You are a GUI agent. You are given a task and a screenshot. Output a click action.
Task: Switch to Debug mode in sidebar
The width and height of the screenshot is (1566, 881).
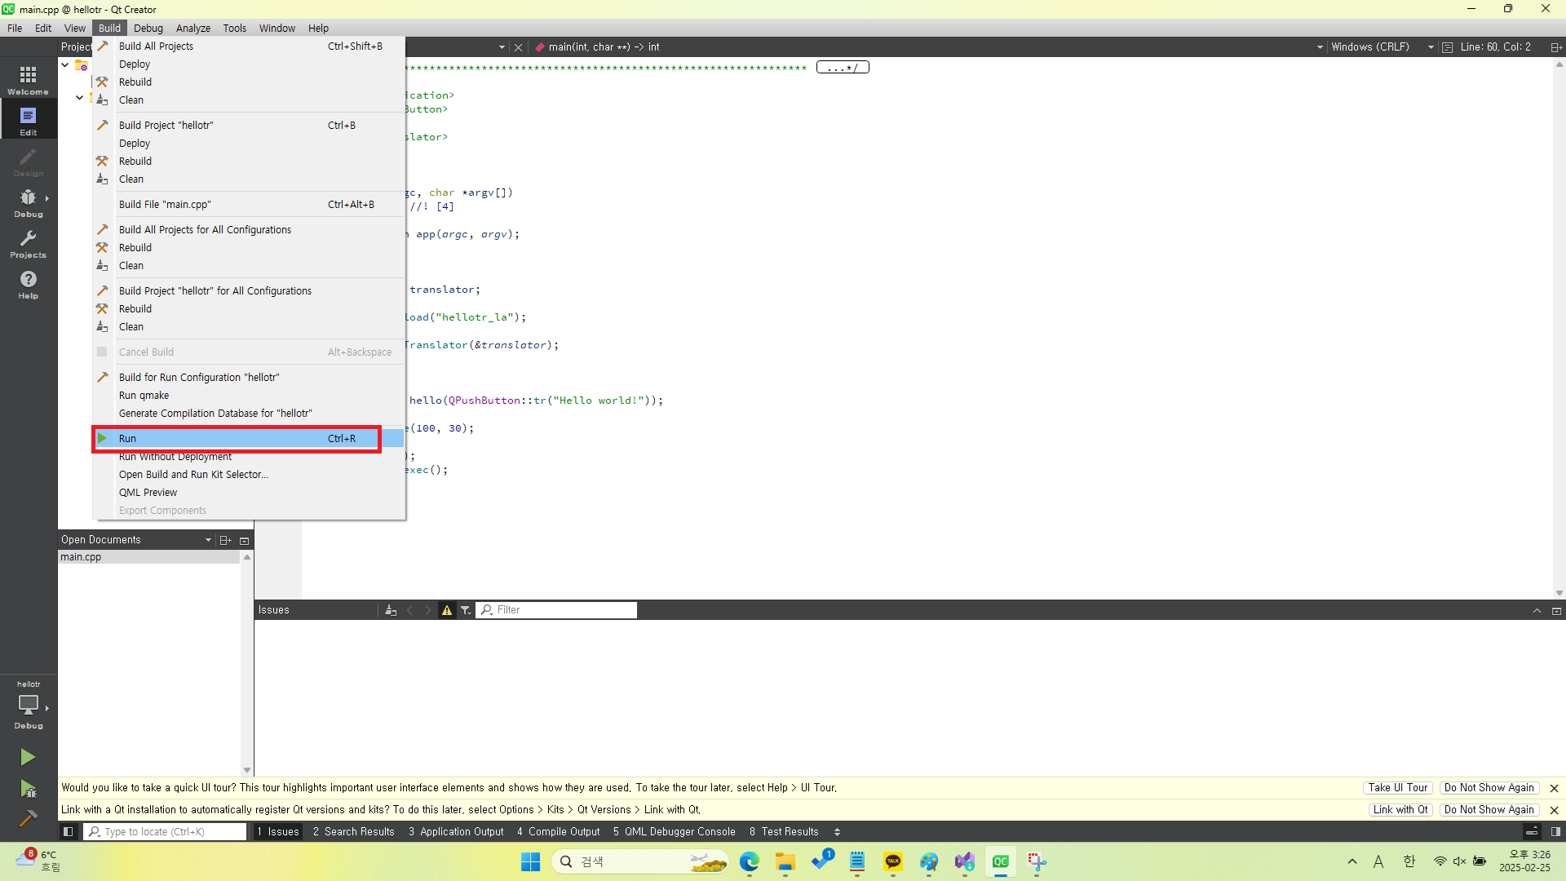click(28, 202)
